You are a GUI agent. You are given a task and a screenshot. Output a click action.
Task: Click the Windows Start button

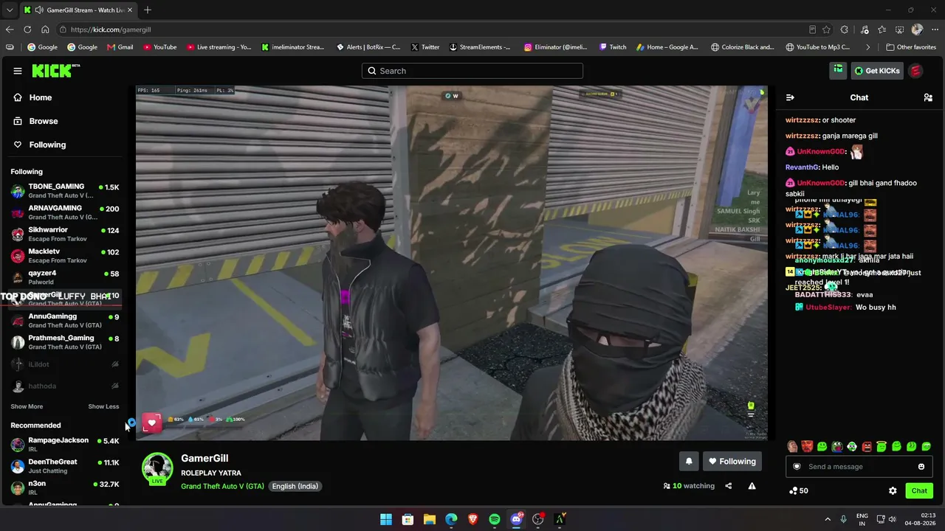(385, 519)
